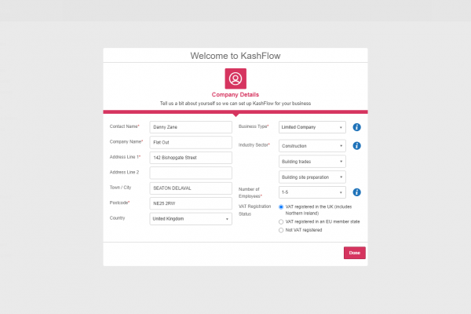Click the Done button
This screenshot has height=314, width=471.
point(355,253)
